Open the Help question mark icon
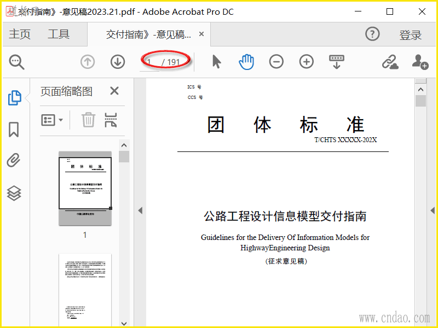The image size is (438, 328). (x=372, y=34)
